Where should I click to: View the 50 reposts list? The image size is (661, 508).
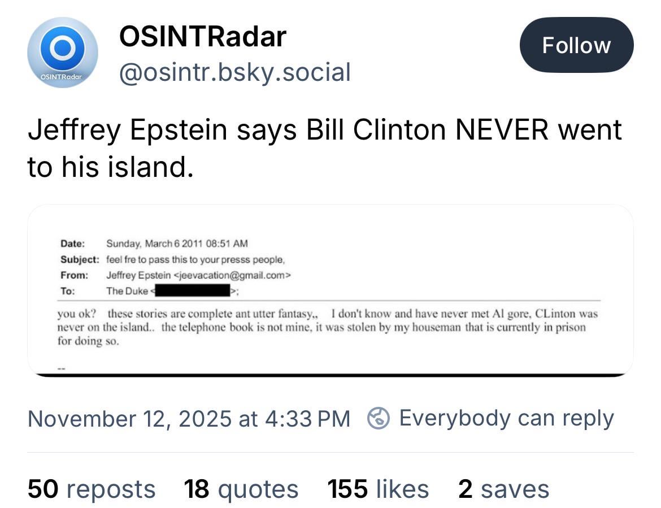coord(92,489)
